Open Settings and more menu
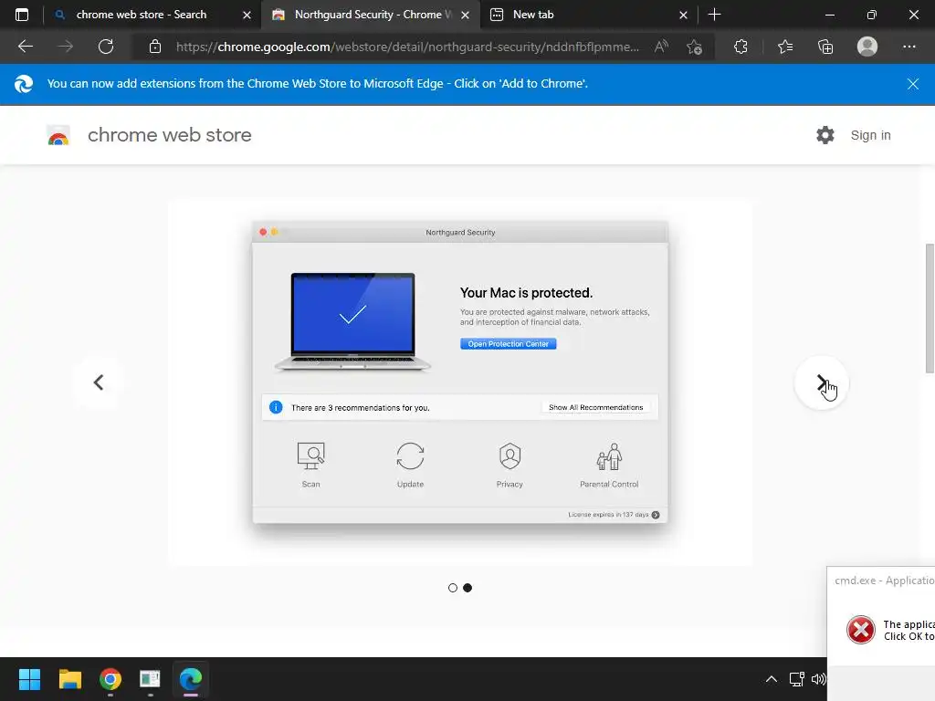This screenshot has height=701, width=935. [x=909, y=47]
